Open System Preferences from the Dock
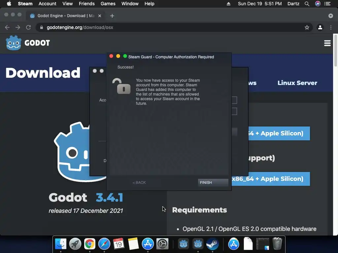This screenshot has width=338, height=253. pyautogui.click(x=162, y=244)
